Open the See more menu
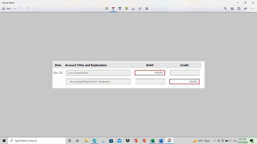The height and width of the screenshot is (144, 257). (x=252, y=8)
